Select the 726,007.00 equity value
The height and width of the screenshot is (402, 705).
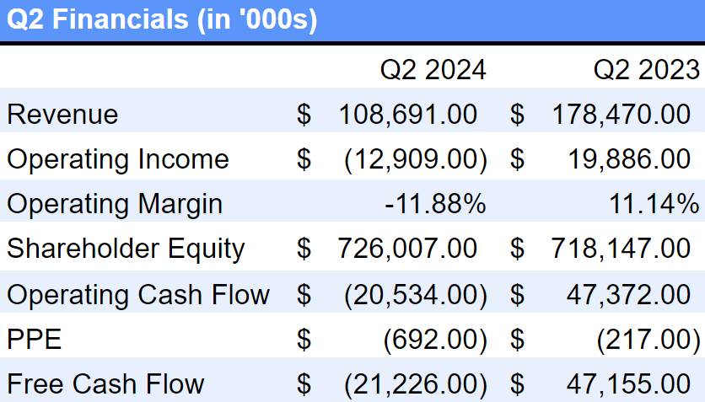point(407,249)
